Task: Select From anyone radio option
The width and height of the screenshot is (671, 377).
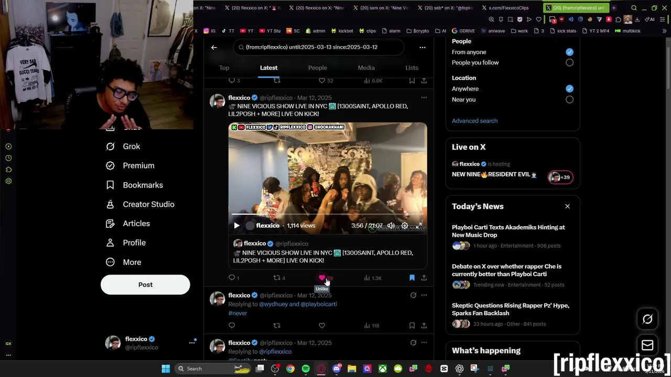Action: 569,52
